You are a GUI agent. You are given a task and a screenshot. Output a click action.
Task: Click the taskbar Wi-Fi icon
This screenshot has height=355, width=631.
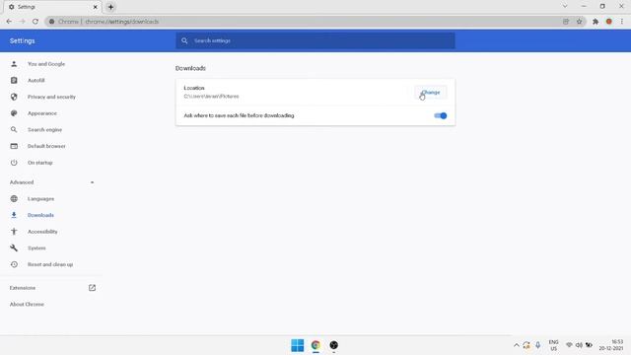click(x=569, y=345)
